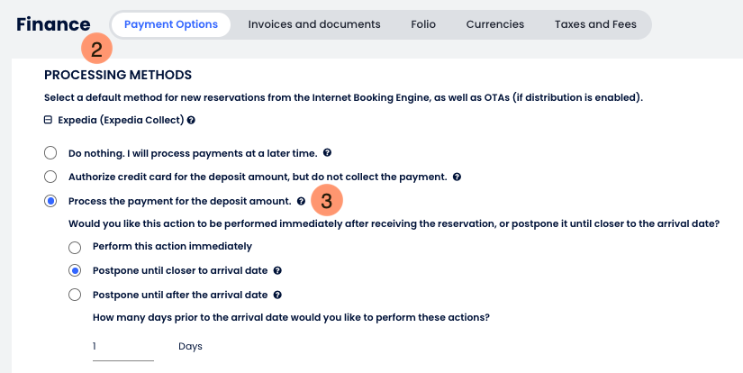Click help icon after Process the payment option
The image size is (743, 373).
[x=301, y=201]
